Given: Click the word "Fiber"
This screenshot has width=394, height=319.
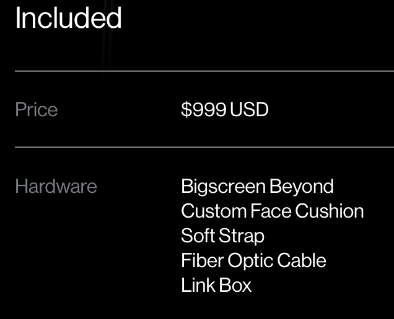Looking at the screenshot, I should [203, 260].
